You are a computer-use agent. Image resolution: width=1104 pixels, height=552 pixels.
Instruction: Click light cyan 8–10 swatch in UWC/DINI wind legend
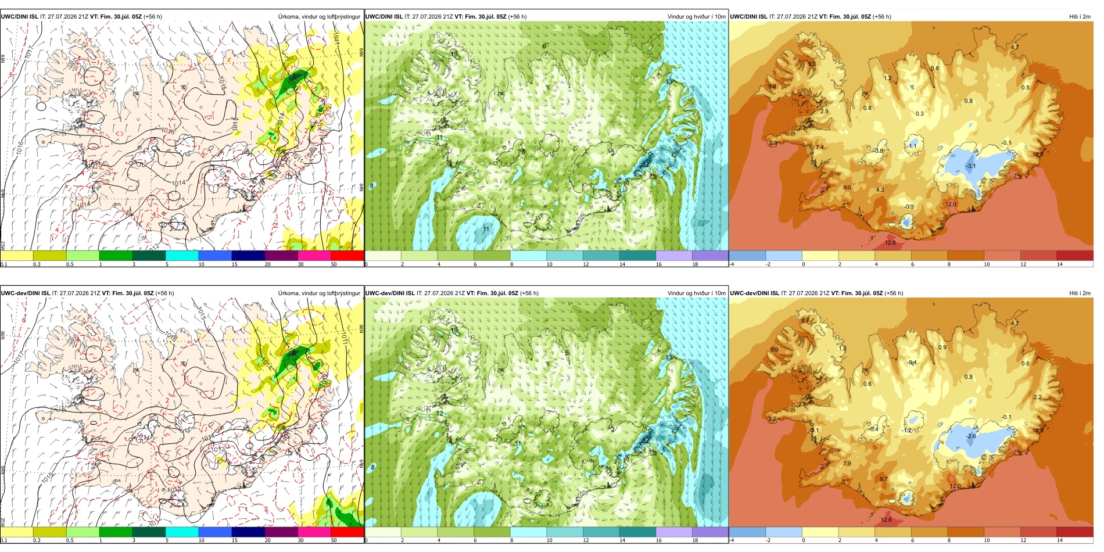tap(528, 255)
